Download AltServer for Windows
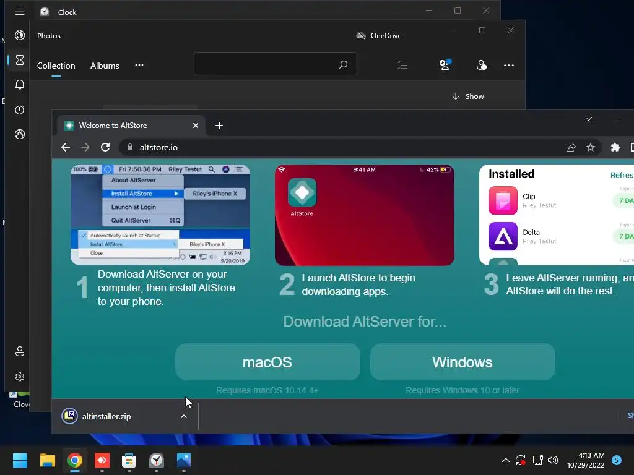The height and width of the screenshot is (475, 634). (x=462, y=362)
